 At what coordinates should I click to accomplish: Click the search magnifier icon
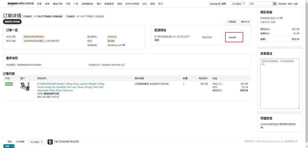(275, 4)
